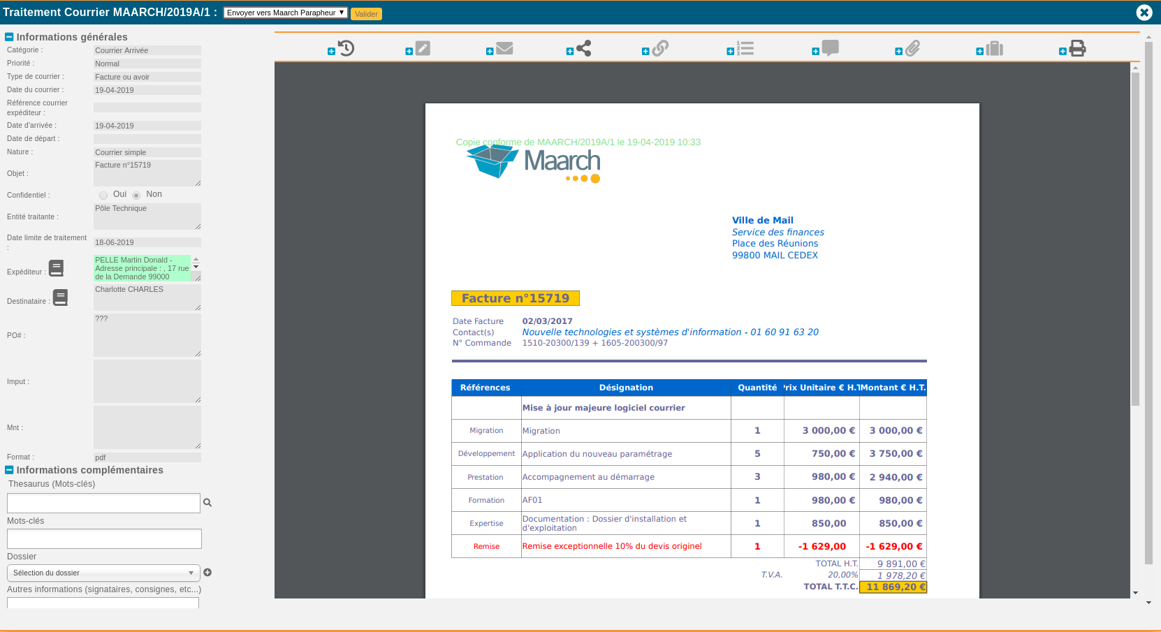The height and width of the screenshot is (632, 1161).
Task: Open the emails envelope icon
Action: point(504,48)
